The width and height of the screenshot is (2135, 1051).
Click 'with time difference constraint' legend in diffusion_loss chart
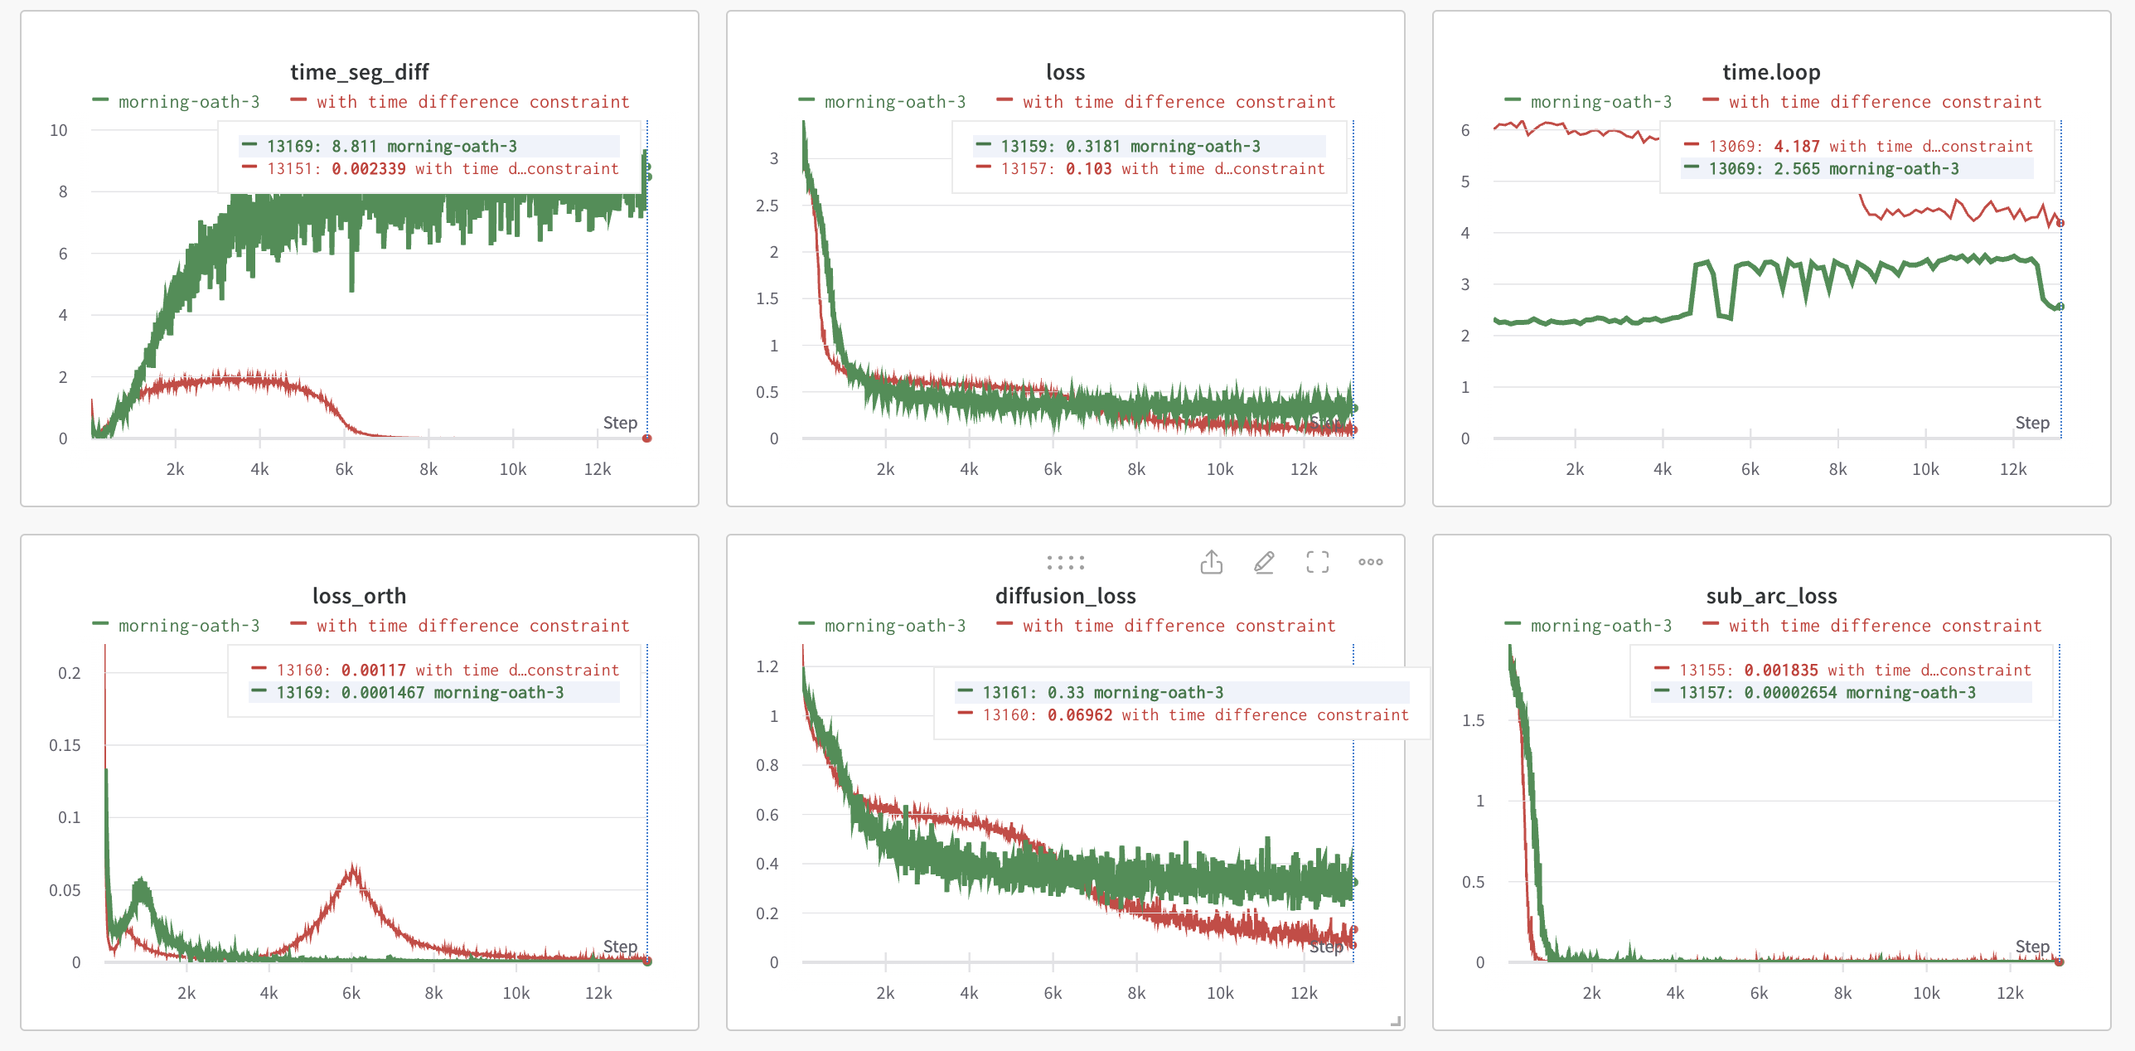tap(1167, 626)
